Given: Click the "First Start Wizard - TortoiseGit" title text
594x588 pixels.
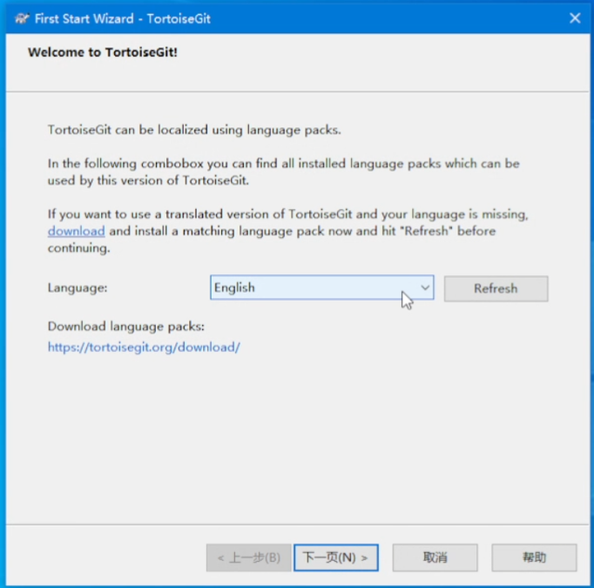Looking at the screenshot, I should click(123, 19).
